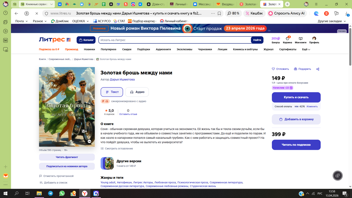Viewport: 352px width, 198px height.
Task: Click Читать по подписке button
Action: [x=296, y=145]
